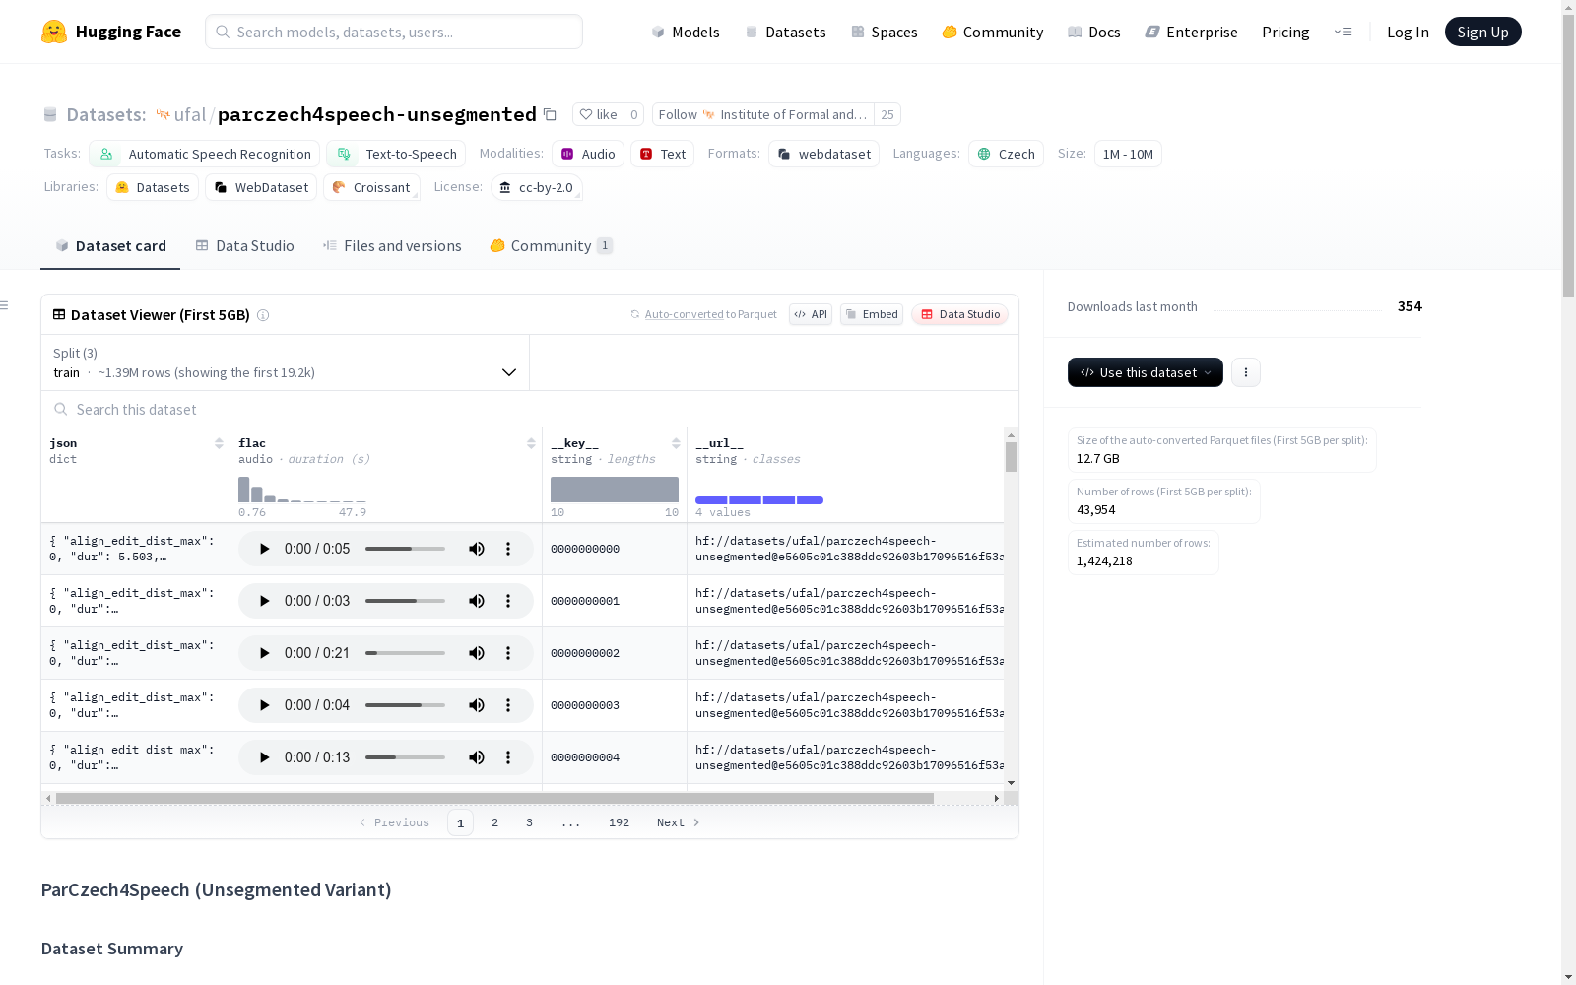Image resolution: width=1576 pixels, height=985 pixels.
Task: Click the Log In link
Action: (x=1408, y=32)
